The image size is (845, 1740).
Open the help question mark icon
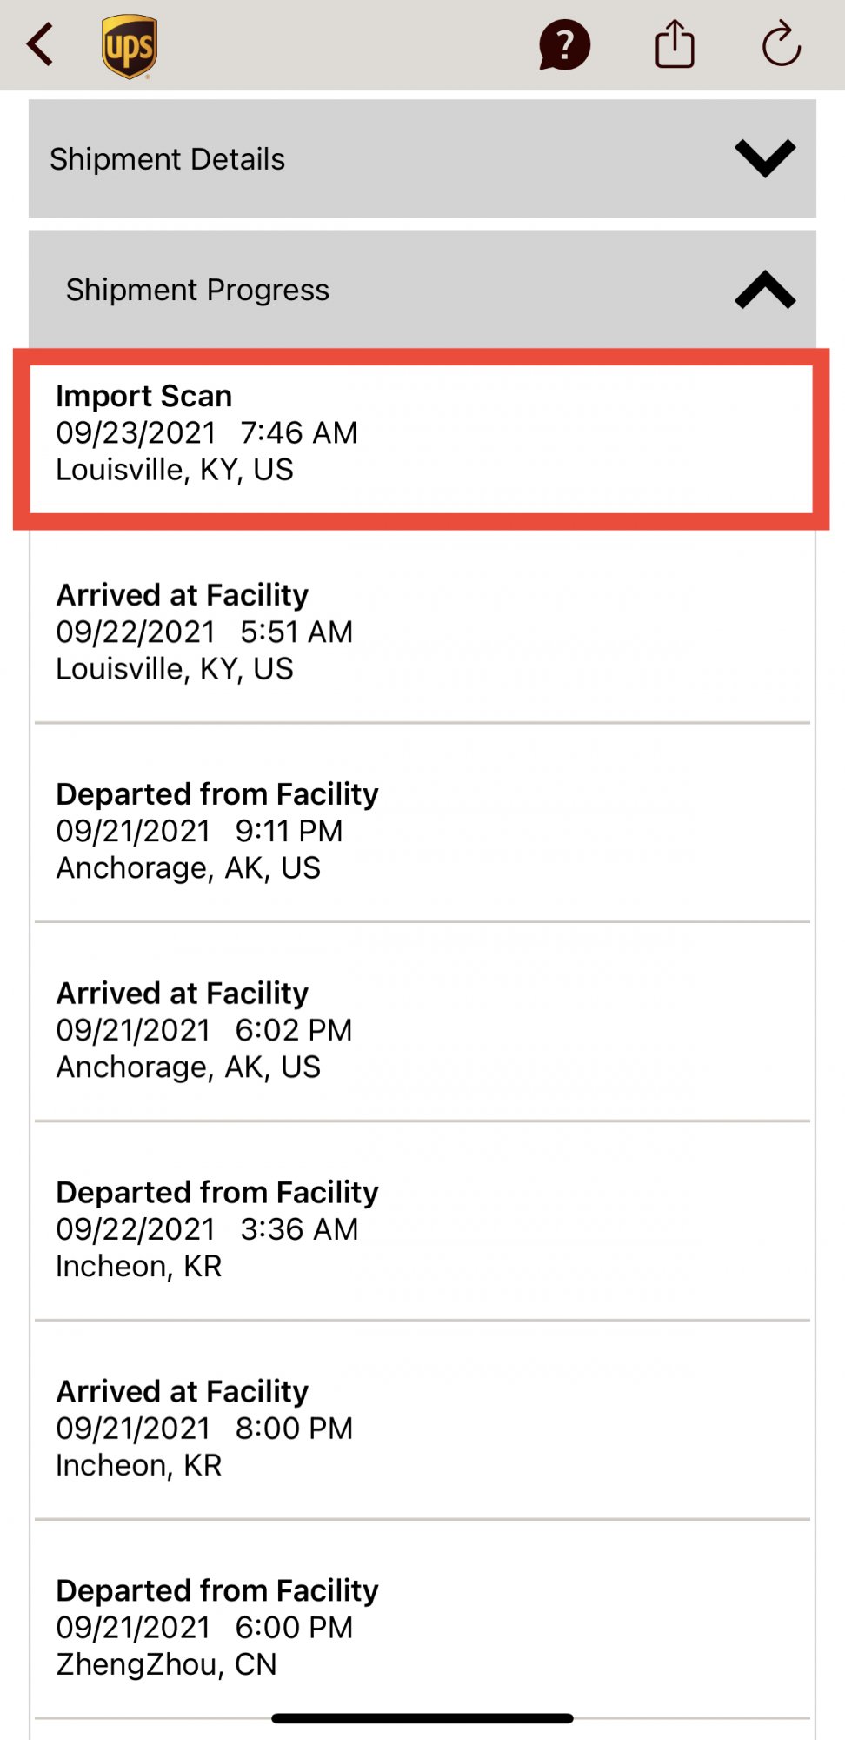tap(564, 45)
